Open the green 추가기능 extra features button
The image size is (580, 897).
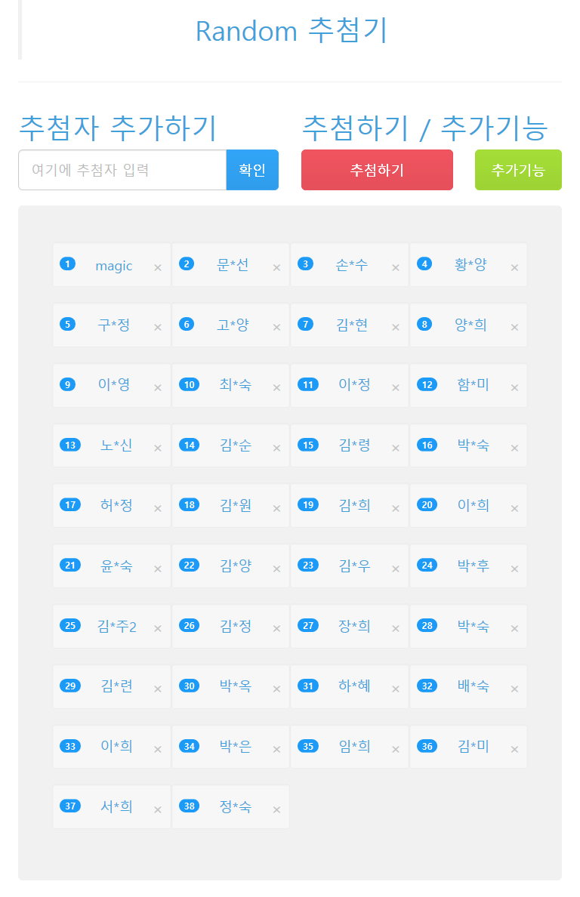pos(518,170)
